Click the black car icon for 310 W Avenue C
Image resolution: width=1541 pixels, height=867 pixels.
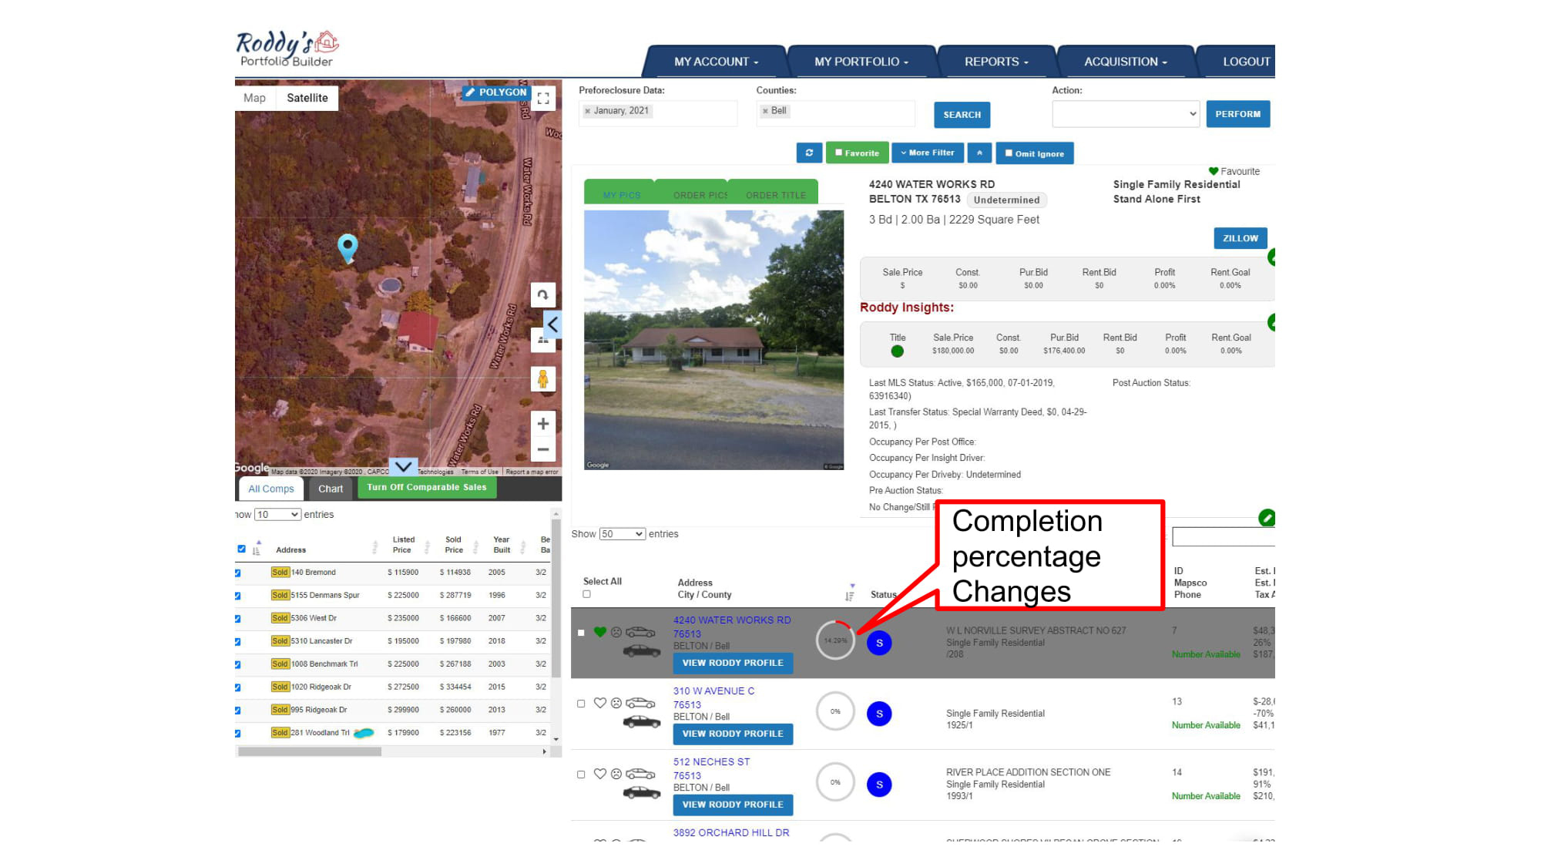[641, 722]
